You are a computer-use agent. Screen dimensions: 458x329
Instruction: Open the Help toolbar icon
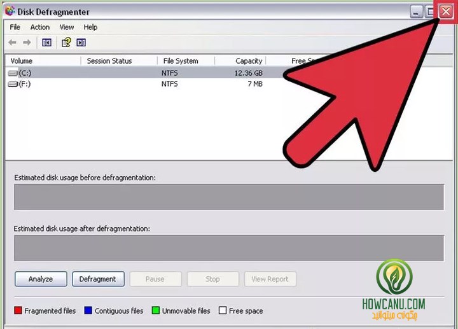pyautogui.click(x=66, y=43)
